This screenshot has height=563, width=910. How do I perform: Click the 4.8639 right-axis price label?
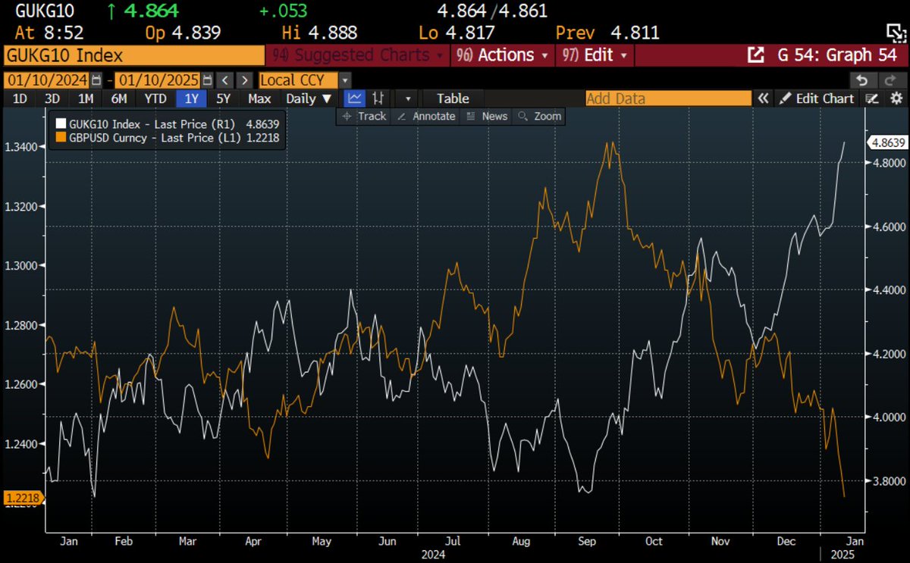click(x=886, y=142)
